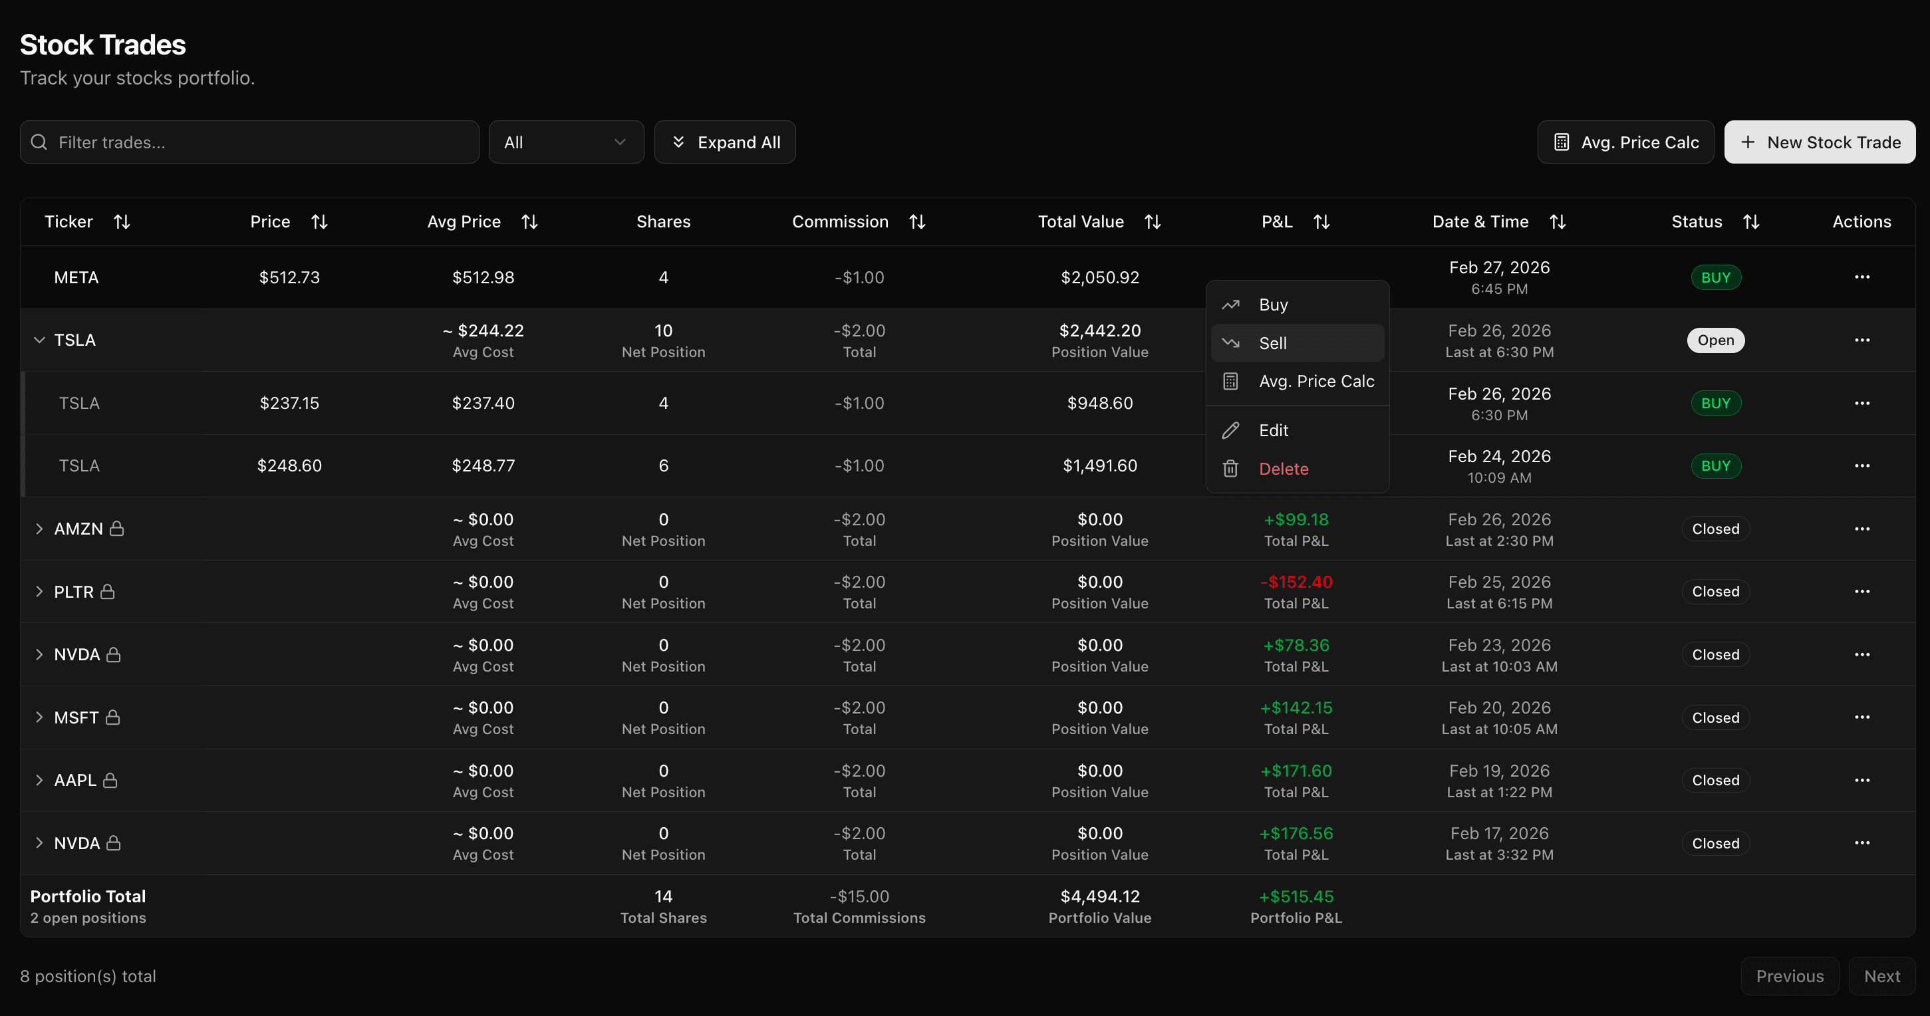Collapse the TSLA position group
Screen dimensions: 1930x1016
tap(40, 340)
